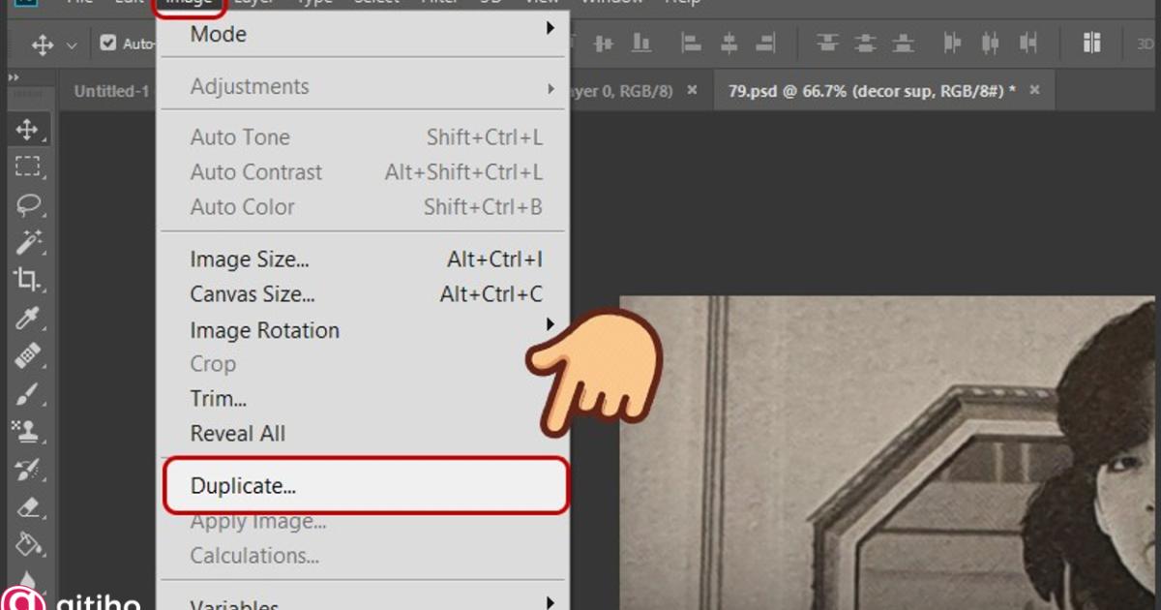Click the Auto-Align Layers icon
1161x610 pixels.
[x=1092, y=43]
